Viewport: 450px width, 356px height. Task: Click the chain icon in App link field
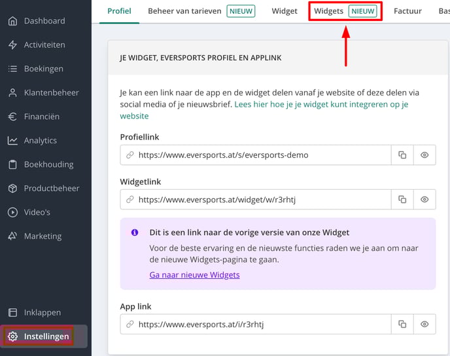130,324
